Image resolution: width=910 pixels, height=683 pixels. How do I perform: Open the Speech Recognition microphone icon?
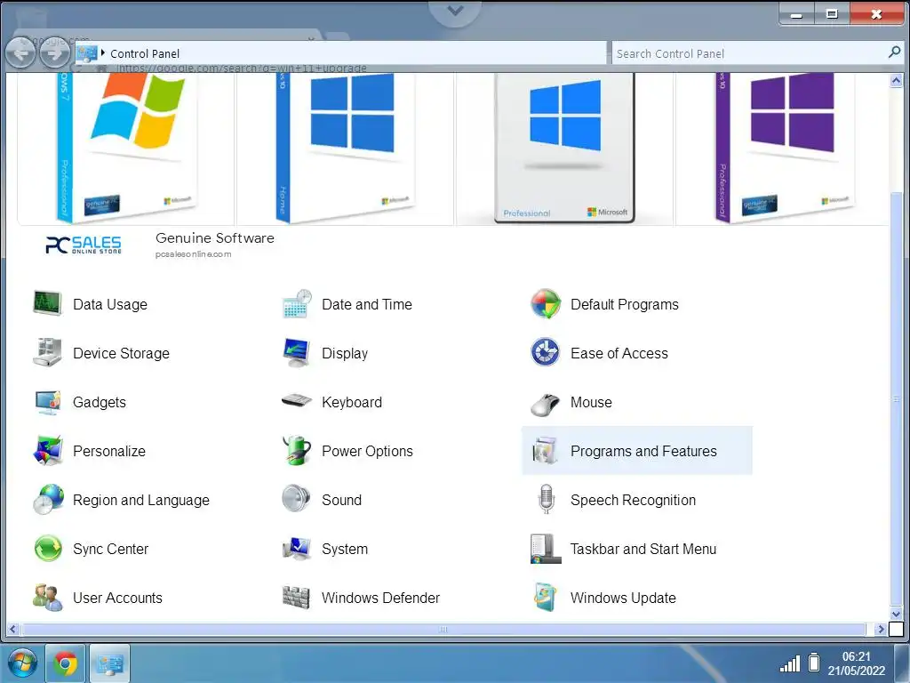[546, 500]
